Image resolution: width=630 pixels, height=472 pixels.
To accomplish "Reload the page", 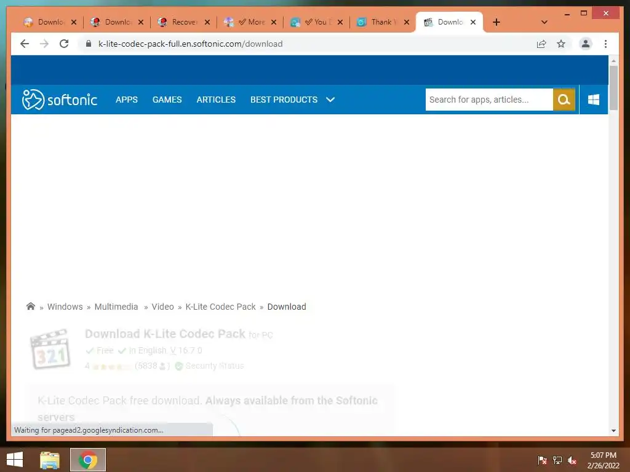I will tap(64, 44).
